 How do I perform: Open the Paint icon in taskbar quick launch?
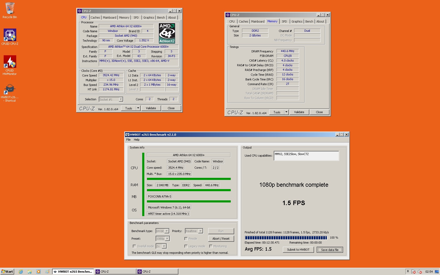(x=47, y=272)
